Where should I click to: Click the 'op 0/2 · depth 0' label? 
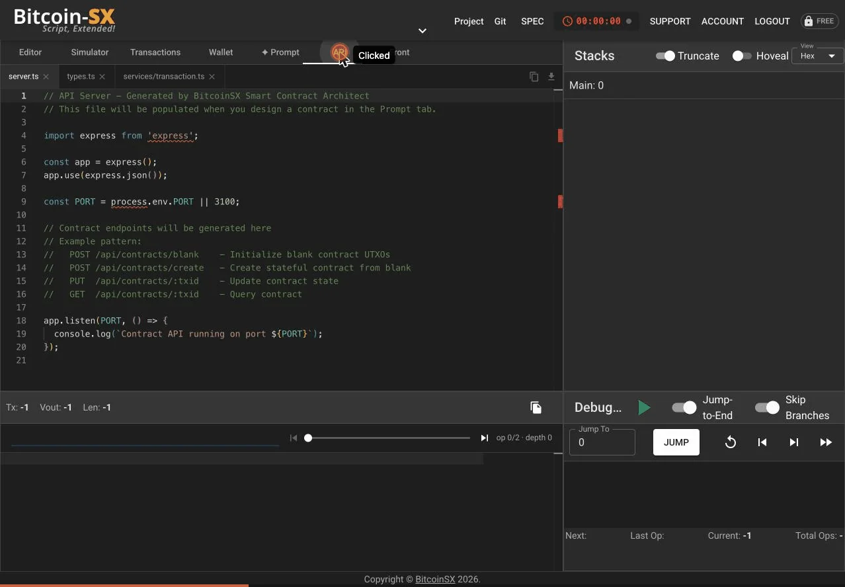coord(524,438)
